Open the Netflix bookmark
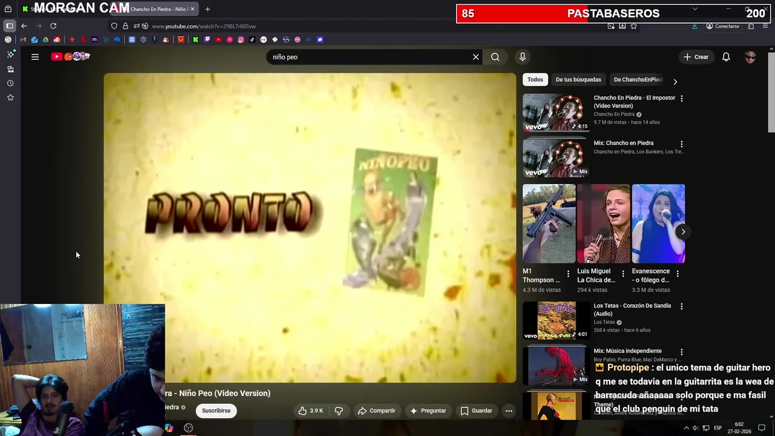This screenshot has height=436, width=775. (83, 39)
